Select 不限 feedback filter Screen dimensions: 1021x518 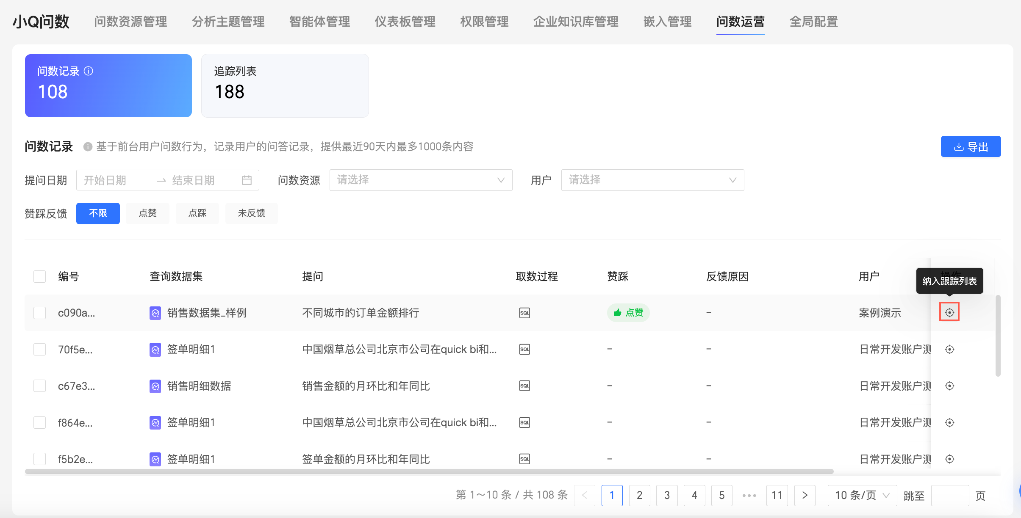[x=98, y=213]
